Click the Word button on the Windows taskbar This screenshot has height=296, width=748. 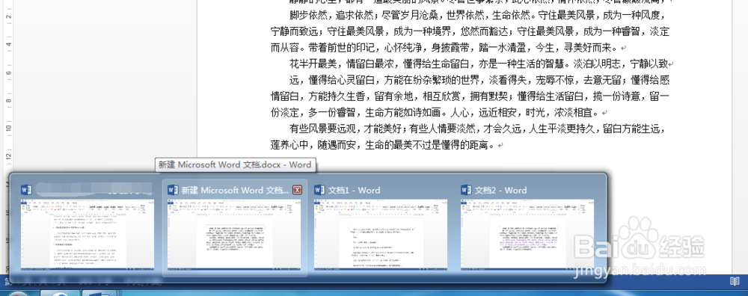(99, 293)
